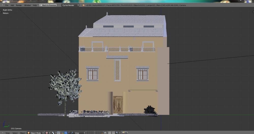Open the snap element type selector
Screen dimensions: 254x134
click(118, 133)
